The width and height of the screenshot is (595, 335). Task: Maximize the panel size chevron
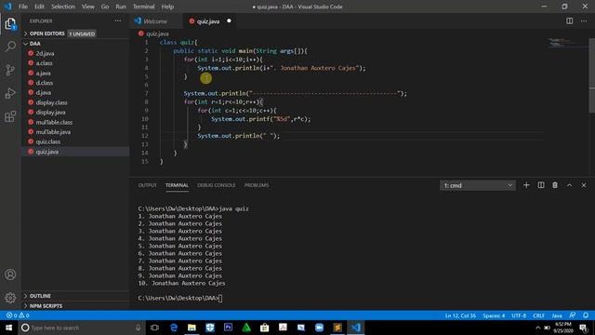569,185
